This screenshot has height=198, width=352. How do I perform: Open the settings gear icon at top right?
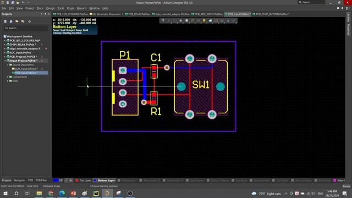point(338,8)
